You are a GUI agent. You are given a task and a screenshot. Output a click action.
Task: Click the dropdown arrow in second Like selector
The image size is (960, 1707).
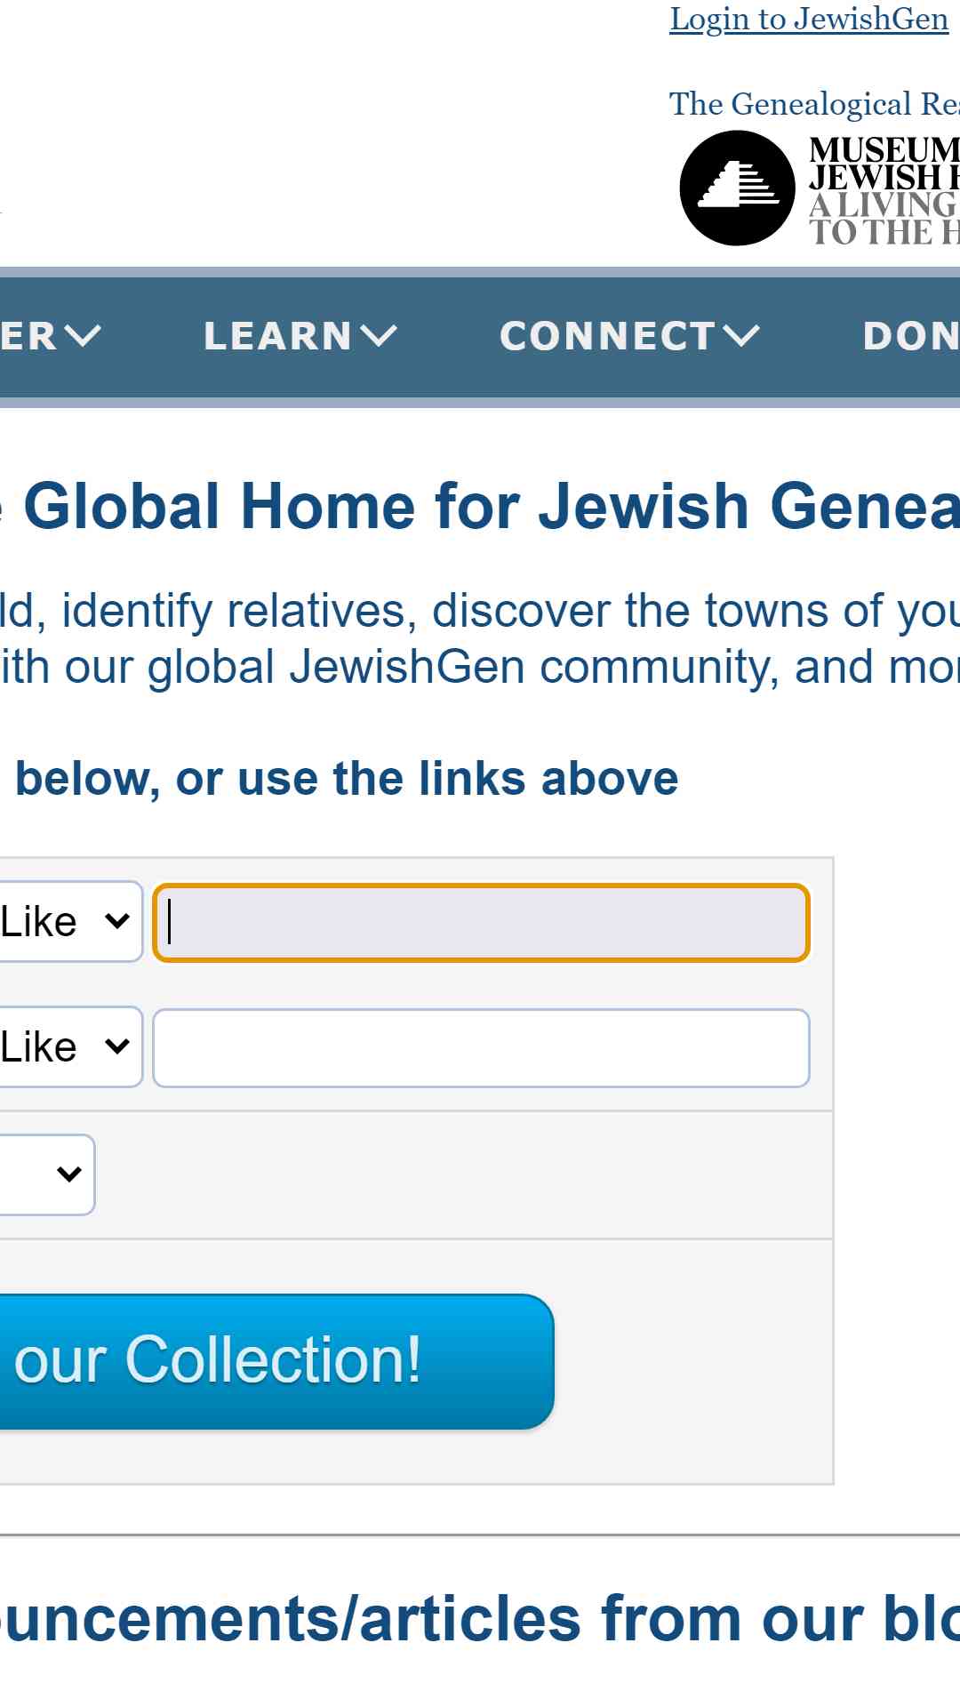point(117,1046)
